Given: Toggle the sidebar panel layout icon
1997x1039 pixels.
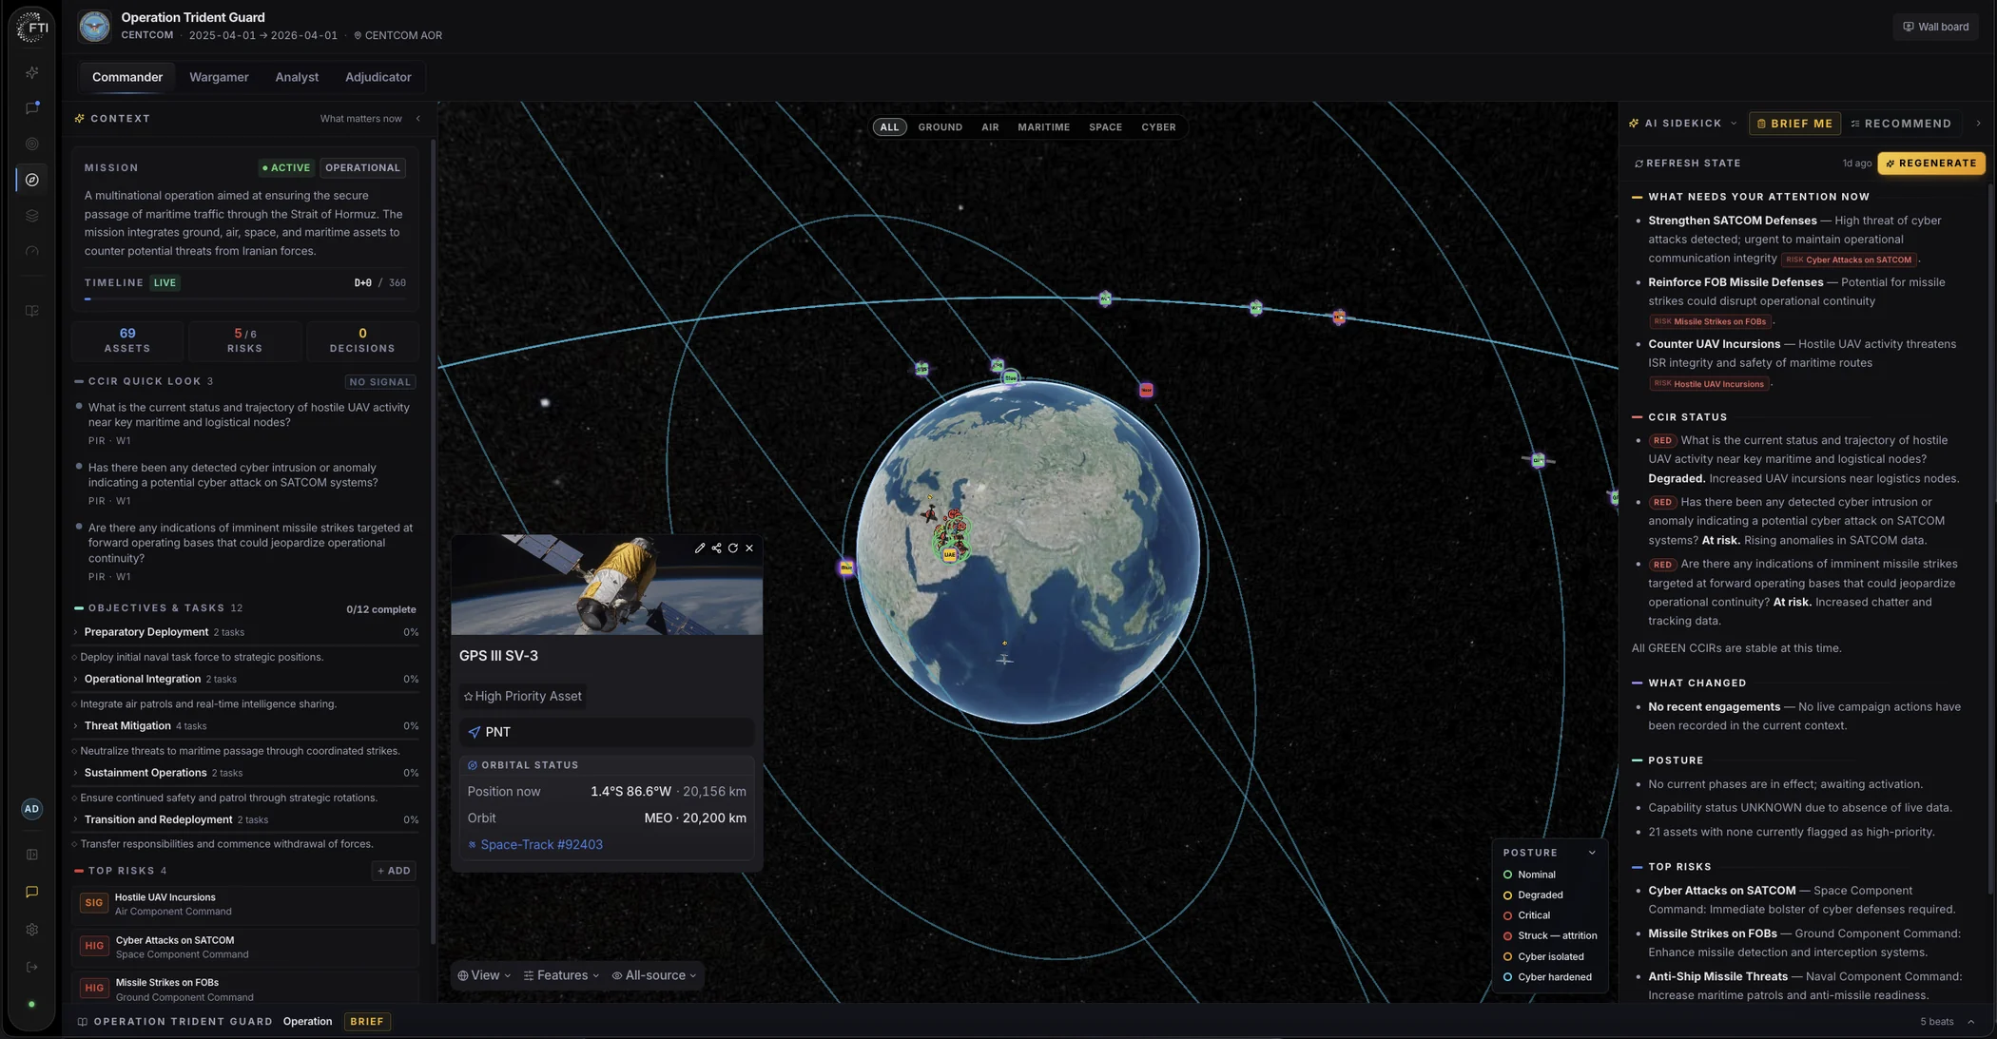Looking at the screenshot, I should tap(32, 855).
